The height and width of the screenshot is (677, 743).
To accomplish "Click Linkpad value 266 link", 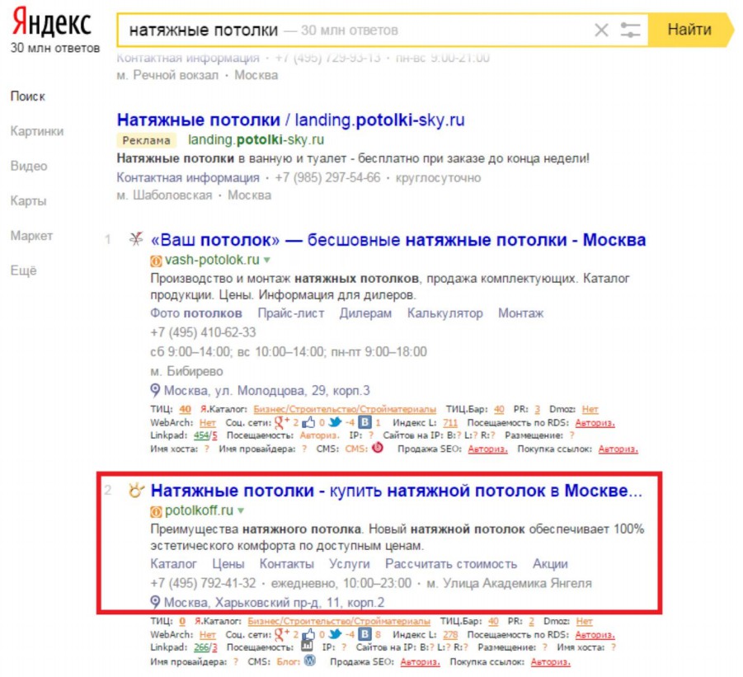I will (201, 646).
